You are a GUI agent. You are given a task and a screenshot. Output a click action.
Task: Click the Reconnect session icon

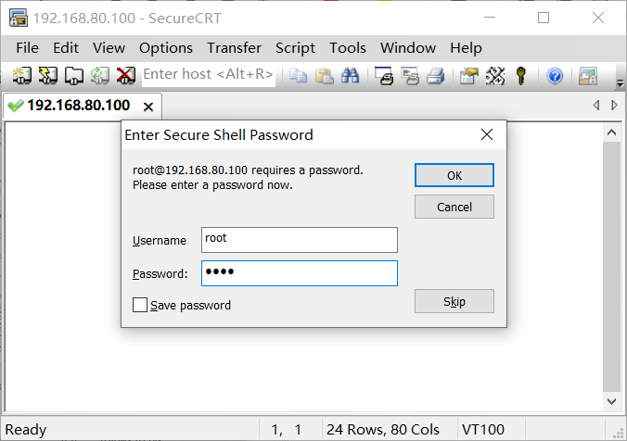point(99,75)
